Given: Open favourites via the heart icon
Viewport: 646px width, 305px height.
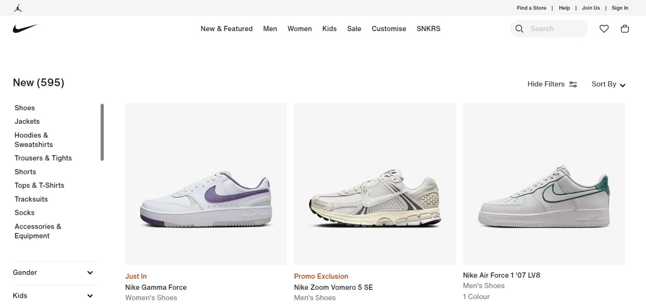Looking at the screenshot, I should [x=604, y=29].
